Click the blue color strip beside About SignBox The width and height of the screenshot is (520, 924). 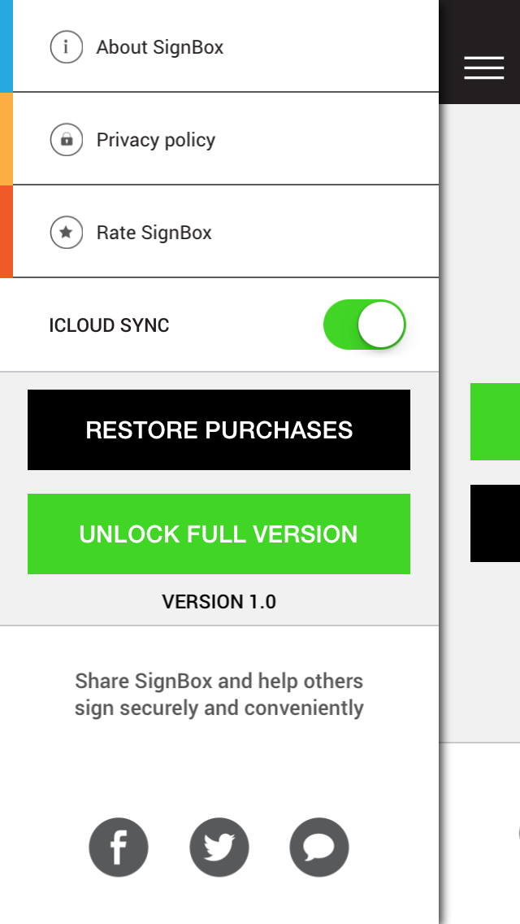coord(6,46)
